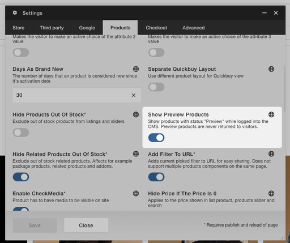Viewport: 290px width, 243px height.
Task: Click the Settings title text
Action: tap(32, 13)
